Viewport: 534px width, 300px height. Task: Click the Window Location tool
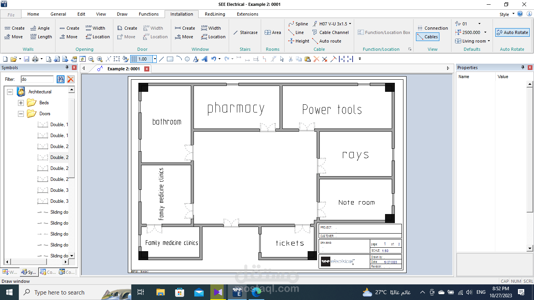[213, 37]
